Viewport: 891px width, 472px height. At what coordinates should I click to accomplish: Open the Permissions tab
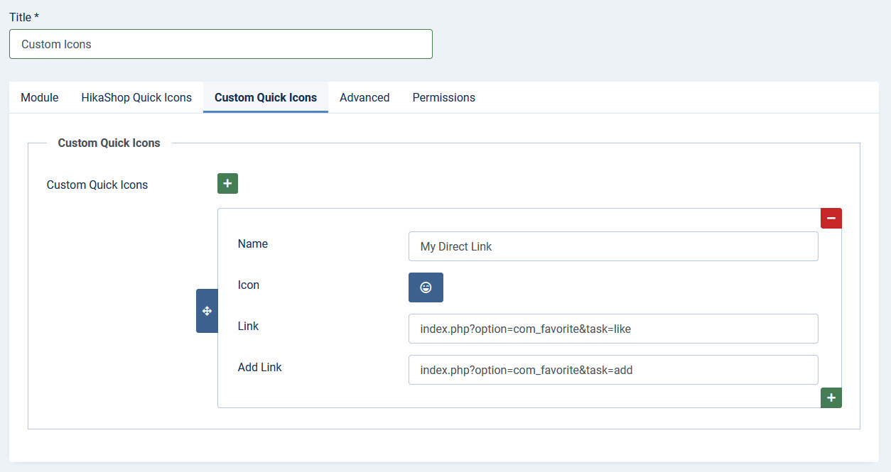coord(443,97)
